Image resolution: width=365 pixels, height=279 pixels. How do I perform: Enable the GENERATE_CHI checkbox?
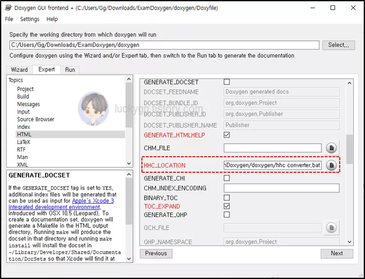click(x=226, y=178)
